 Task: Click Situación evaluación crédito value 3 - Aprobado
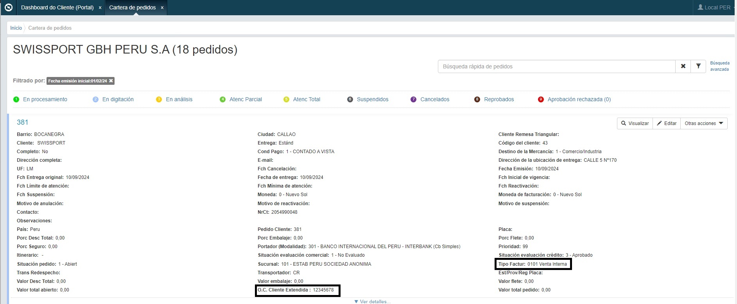click(x=579, y=255)
